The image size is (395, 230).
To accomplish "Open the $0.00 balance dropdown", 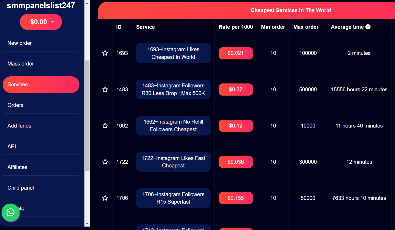I will pos(41,22).
